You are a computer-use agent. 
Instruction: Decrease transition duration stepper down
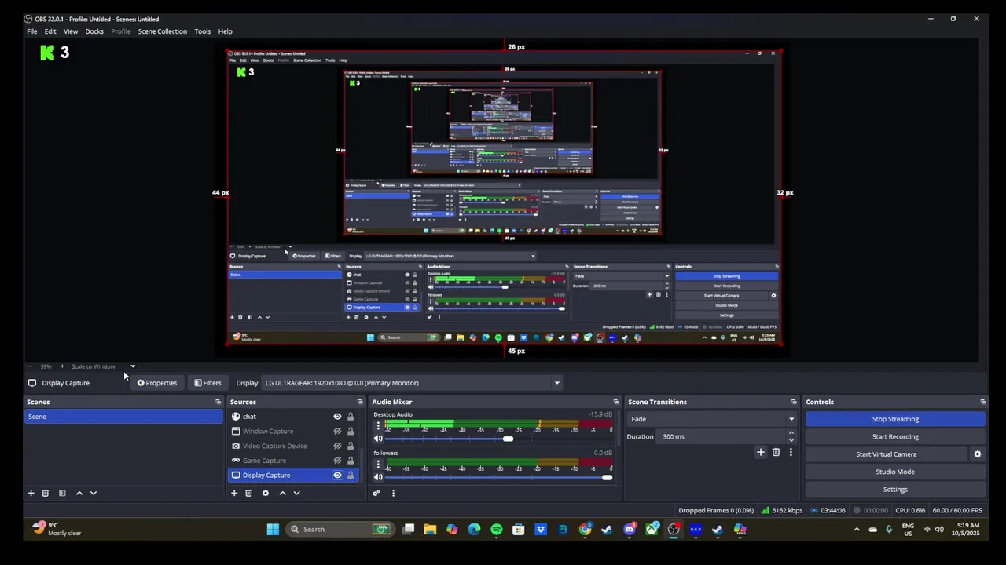click(x=791, y=440)
